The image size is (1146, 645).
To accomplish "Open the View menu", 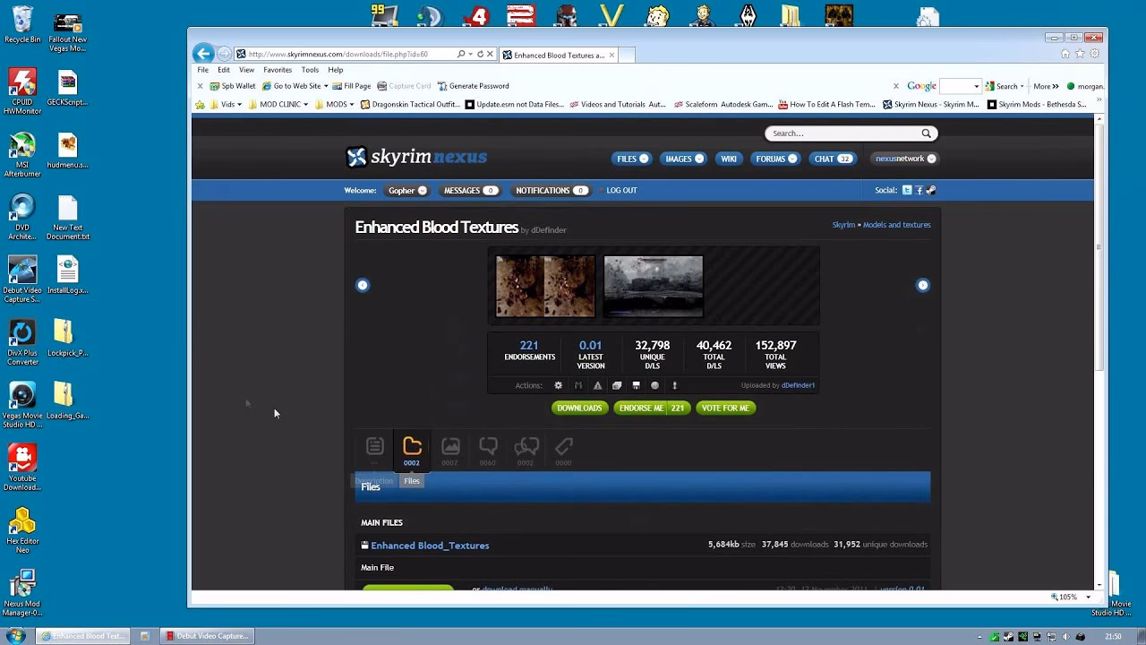I will (x=246, y=70).
